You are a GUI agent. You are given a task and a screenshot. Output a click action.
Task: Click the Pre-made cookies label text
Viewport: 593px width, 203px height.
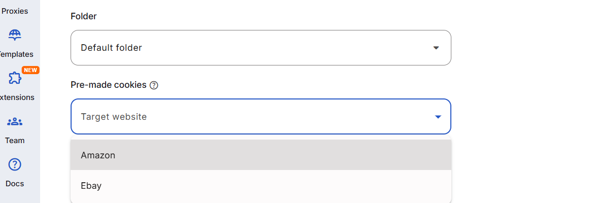pos(109,85)
